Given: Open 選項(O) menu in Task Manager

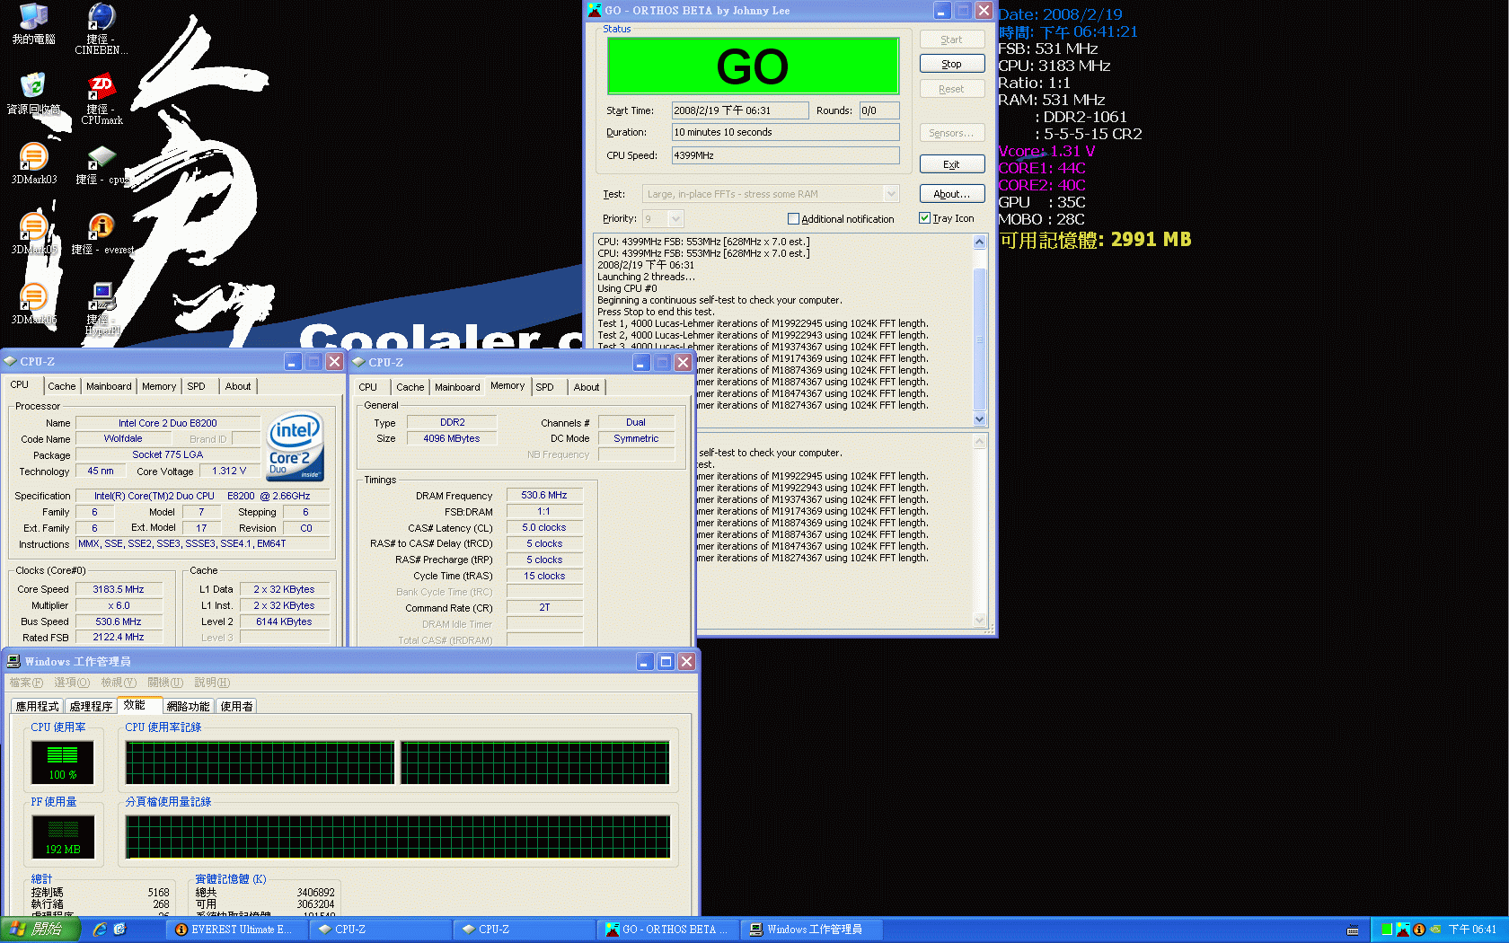Looking at the screenshot, I should (72, 683).
